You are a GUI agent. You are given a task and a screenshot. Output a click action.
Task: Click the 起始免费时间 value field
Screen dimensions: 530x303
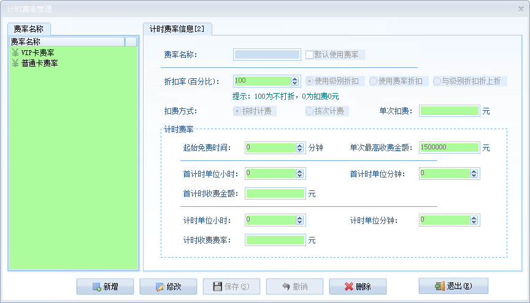click(271, 148)
